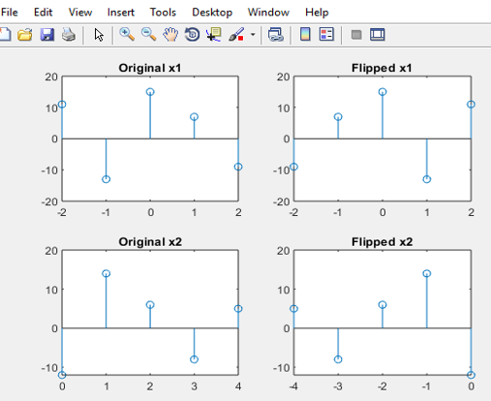Viewport: 491px width, 401px height.
Task: Select the stem marker at 3 in Original x2
Action: coord(194,359)
